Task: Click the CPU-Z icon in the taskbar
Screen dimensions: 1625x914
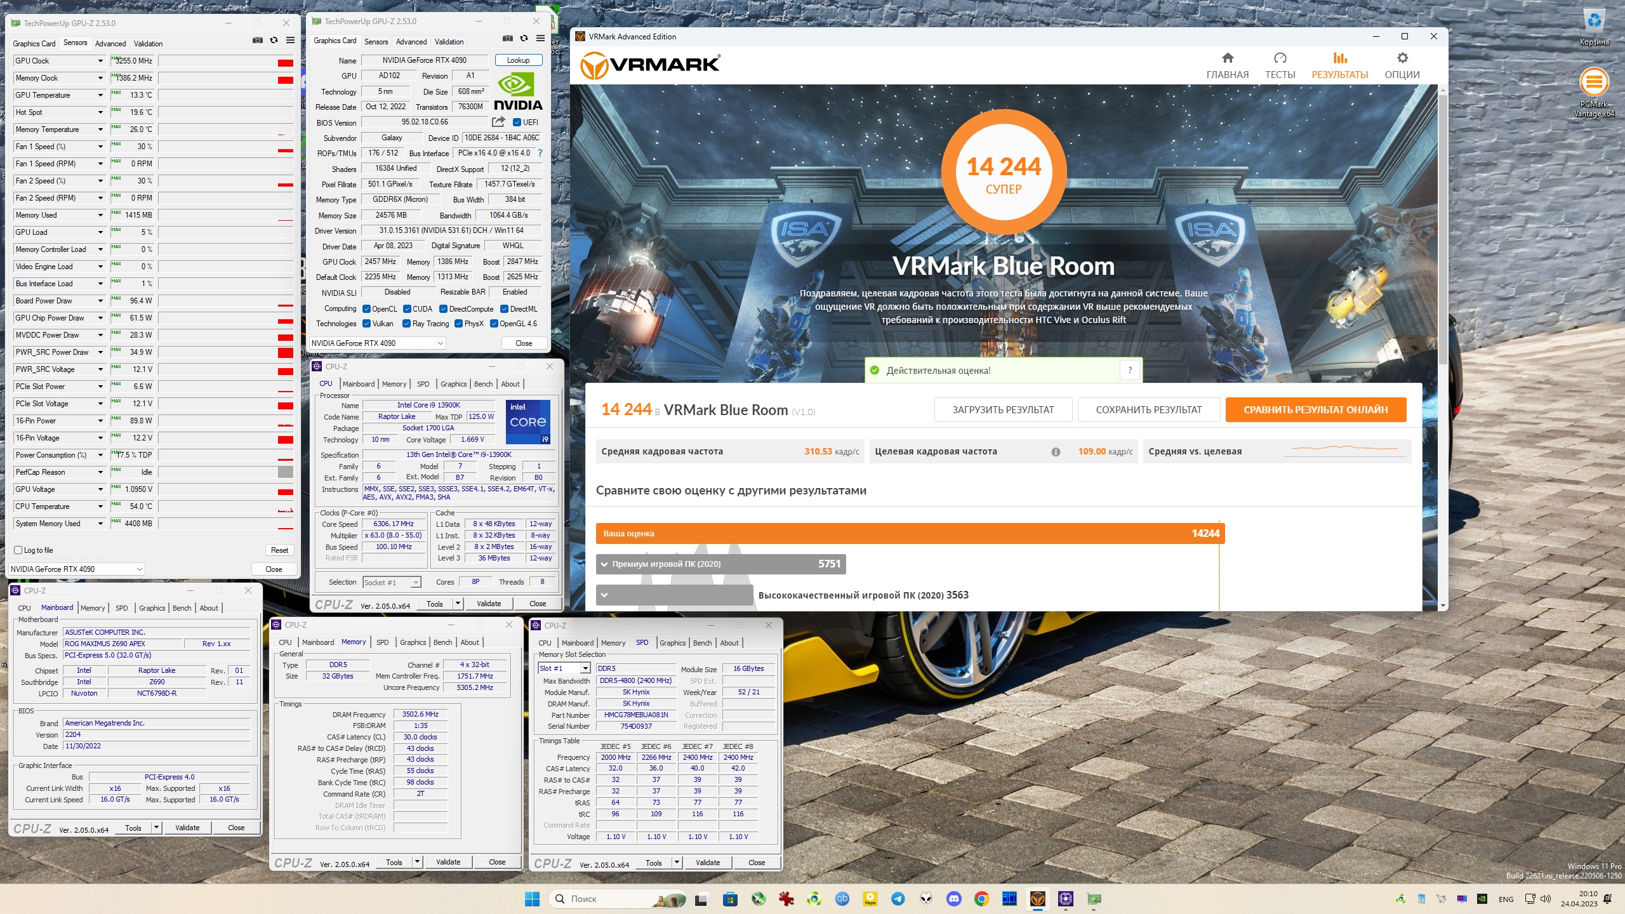Action: [x=1065, y=899]
